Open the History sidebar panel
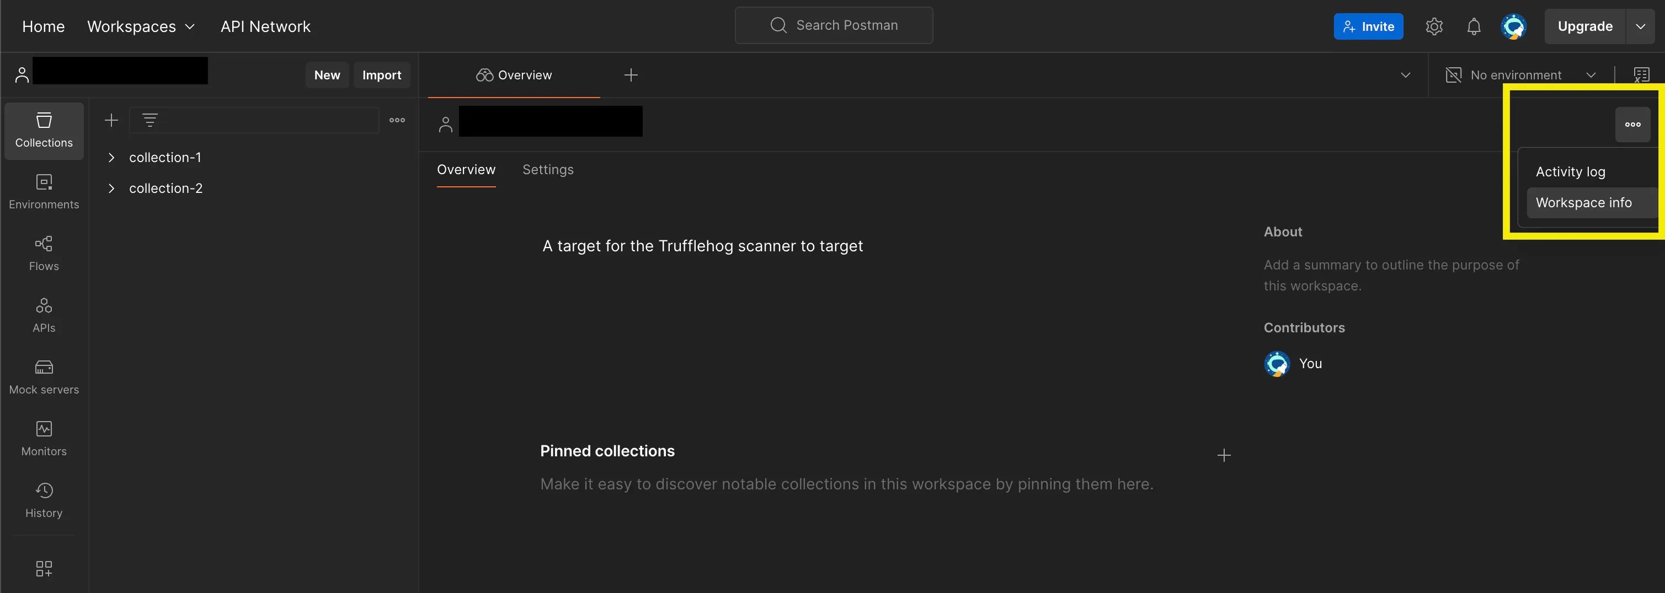 pyautogui.click(x=44, y=500)
